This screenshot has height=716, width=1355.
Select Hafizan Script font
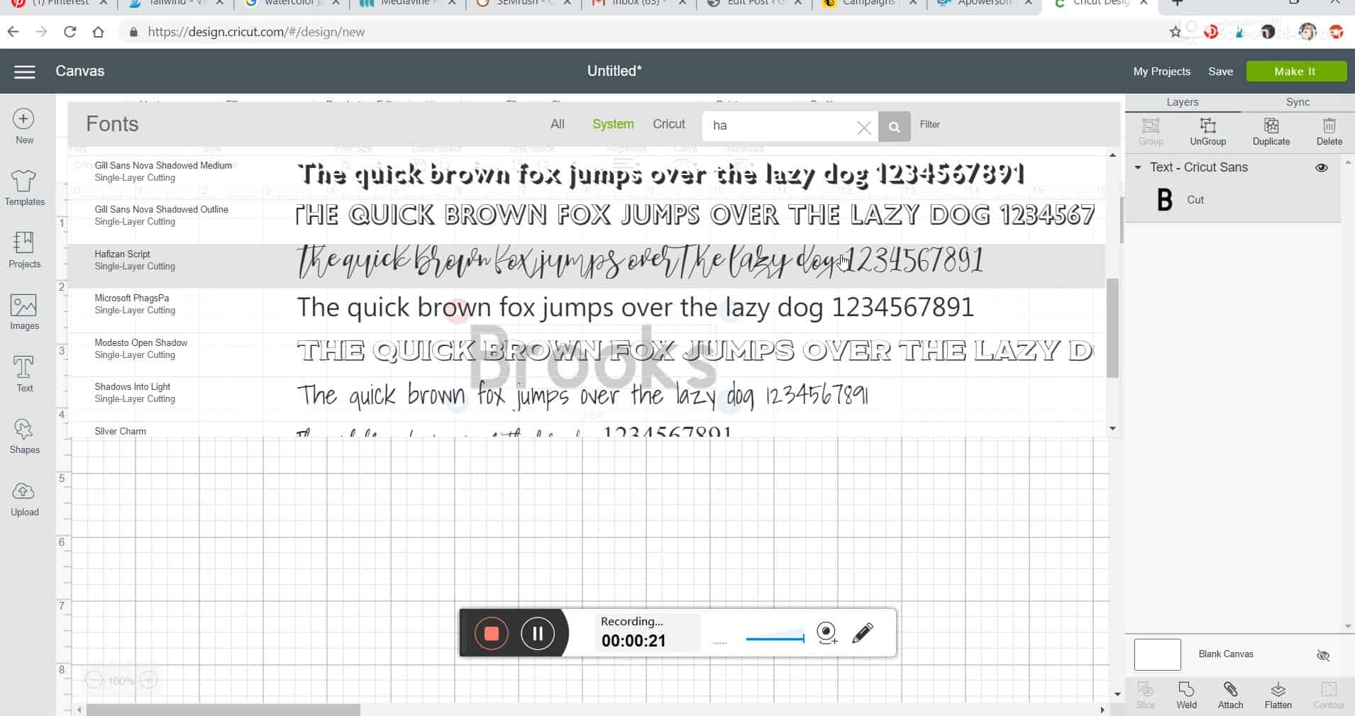[x=586, y=265]
